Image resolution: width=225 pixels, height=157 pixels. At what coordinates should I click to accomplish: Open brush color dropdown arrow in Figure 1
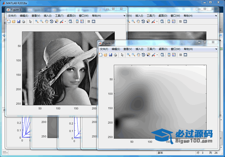pyautogui.click(x=65, y=22)
